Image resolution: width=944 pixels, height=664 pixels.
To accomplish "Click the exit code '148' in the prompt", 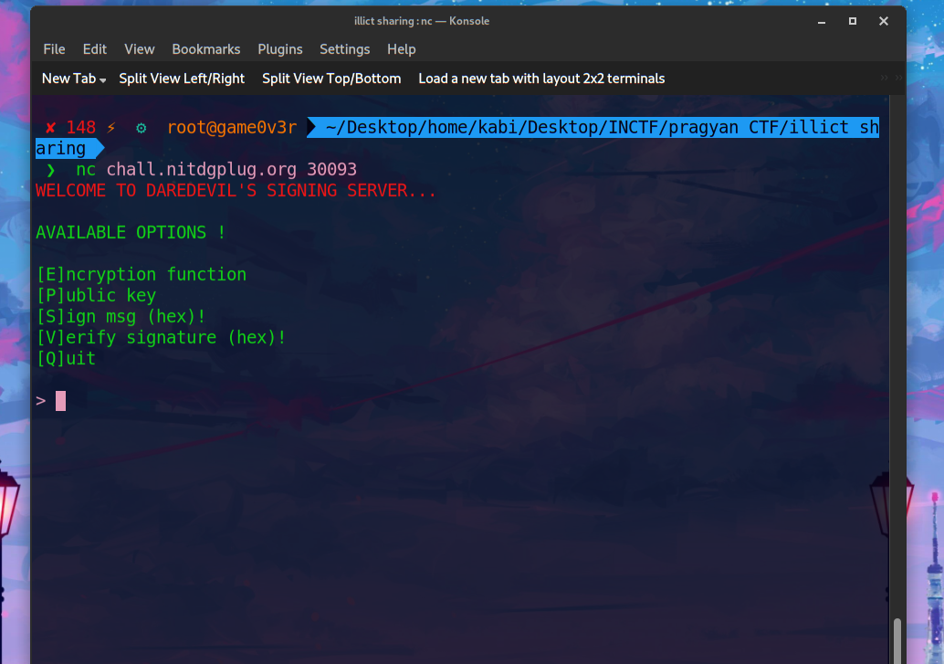I will [80, 128].
